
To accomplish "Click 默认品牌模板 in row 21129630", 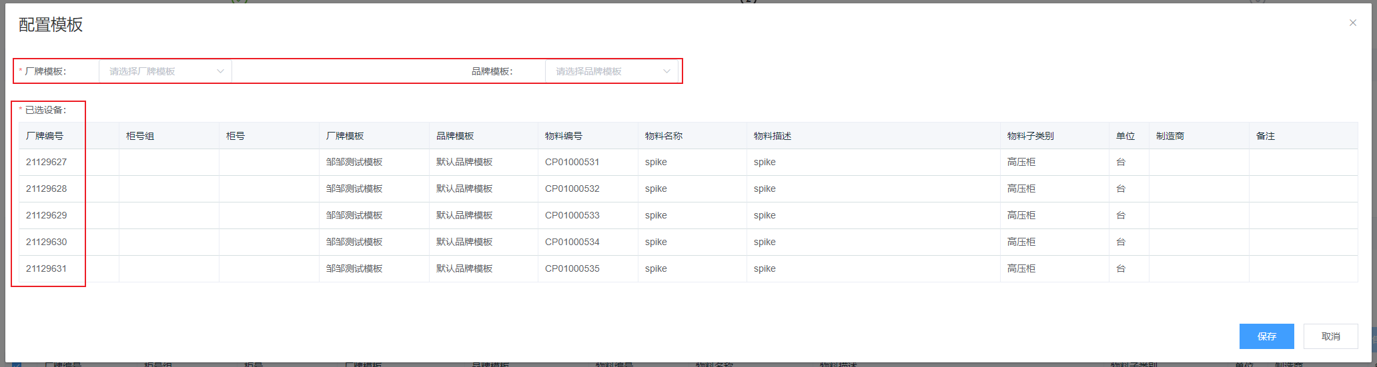I will point(464,242).
